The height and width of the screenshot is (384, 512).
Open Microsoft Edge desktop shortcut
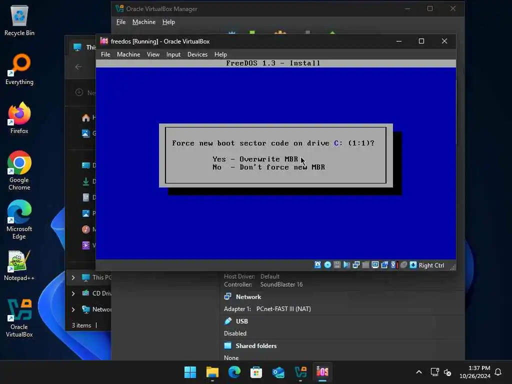click(x=19, y=220)
